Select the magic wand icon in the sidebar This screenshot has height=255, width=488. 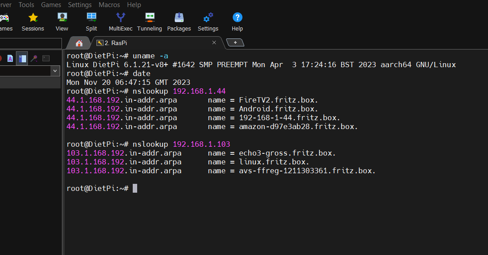pyautogui.click(x=34, y=58)
